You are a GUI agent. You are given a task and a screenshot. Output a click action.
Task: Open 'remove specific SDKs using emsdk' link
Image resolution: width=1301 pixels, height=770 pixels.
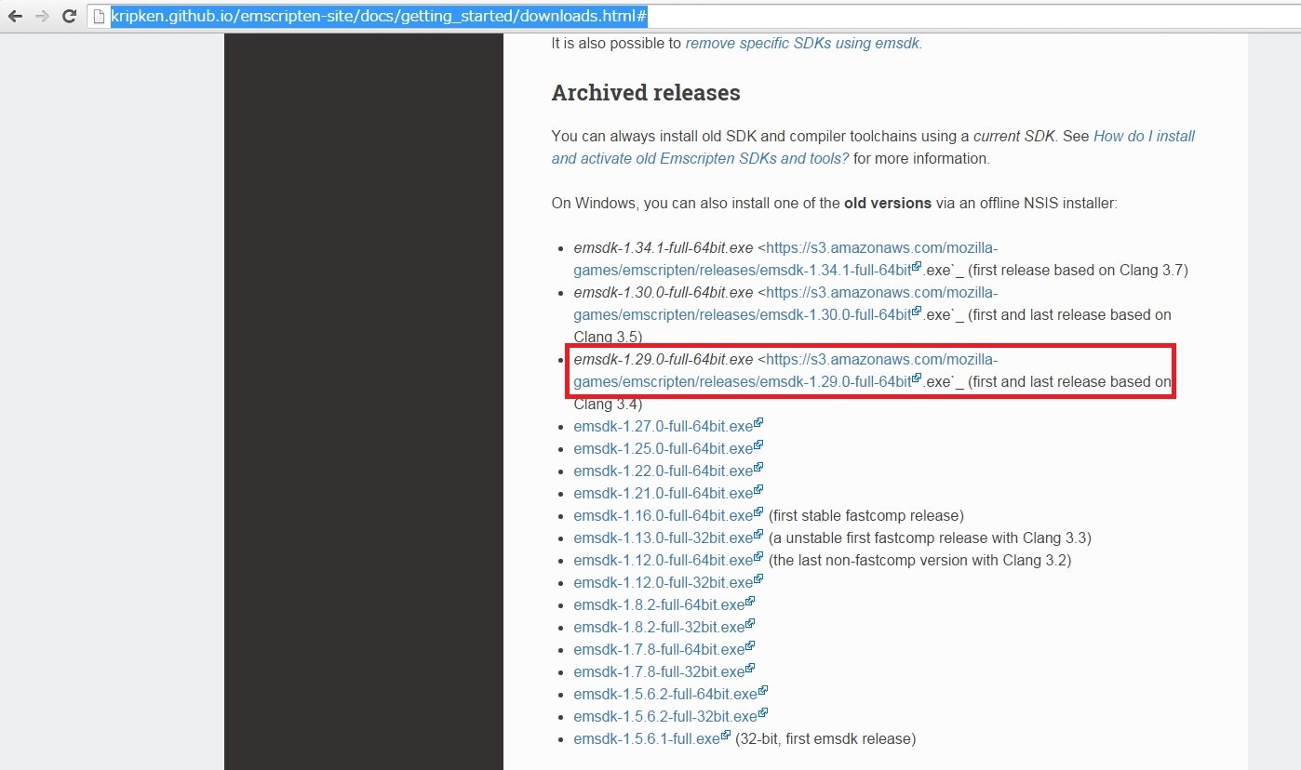tap(804, 43)
